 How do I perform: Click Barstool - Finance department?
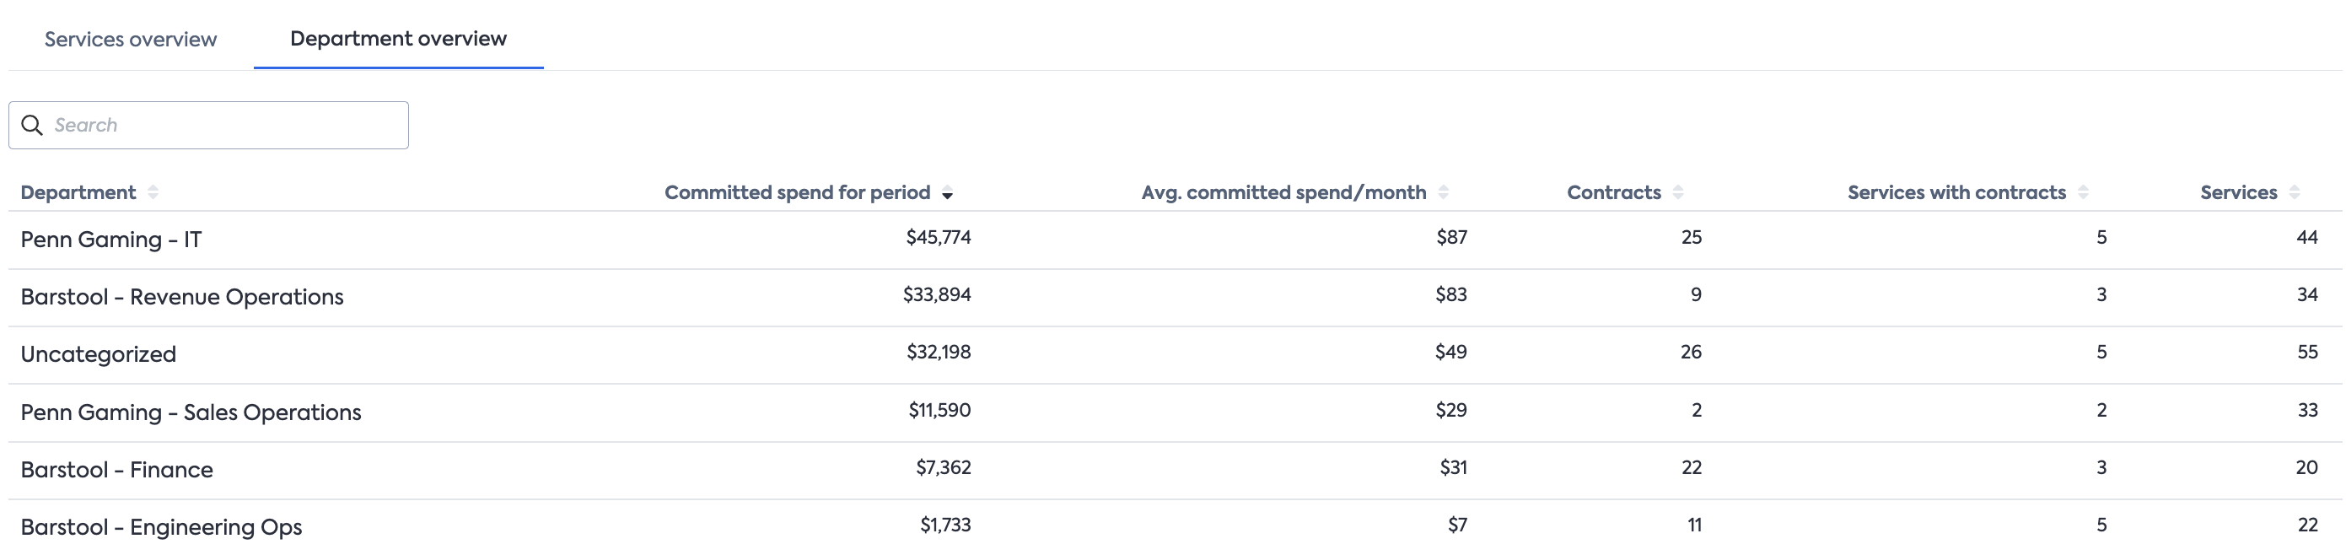[116, 471]
